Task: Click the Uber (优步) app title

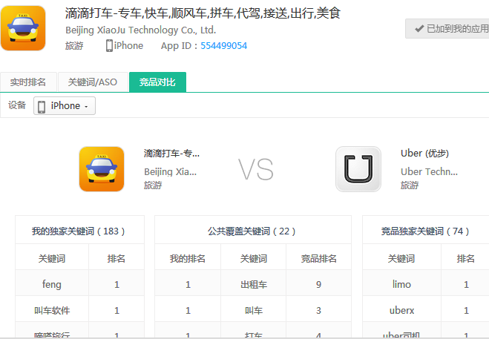Action: [x=424, y=154]
